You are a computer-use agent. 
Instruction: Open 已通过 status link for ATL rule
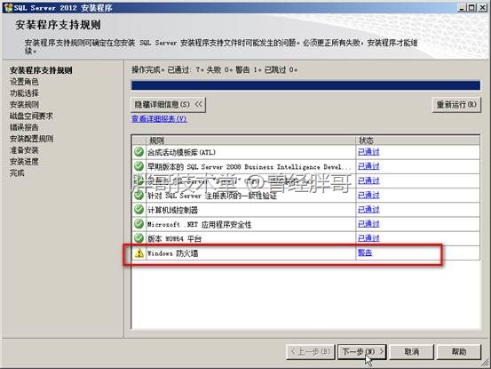[368, 152]
